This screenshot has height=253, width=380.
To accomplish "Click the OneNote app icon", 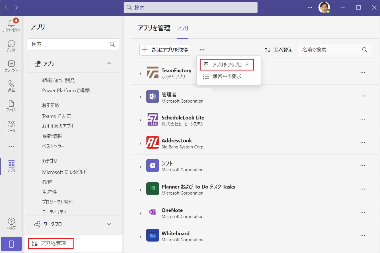I will click(x=153, y=212).
